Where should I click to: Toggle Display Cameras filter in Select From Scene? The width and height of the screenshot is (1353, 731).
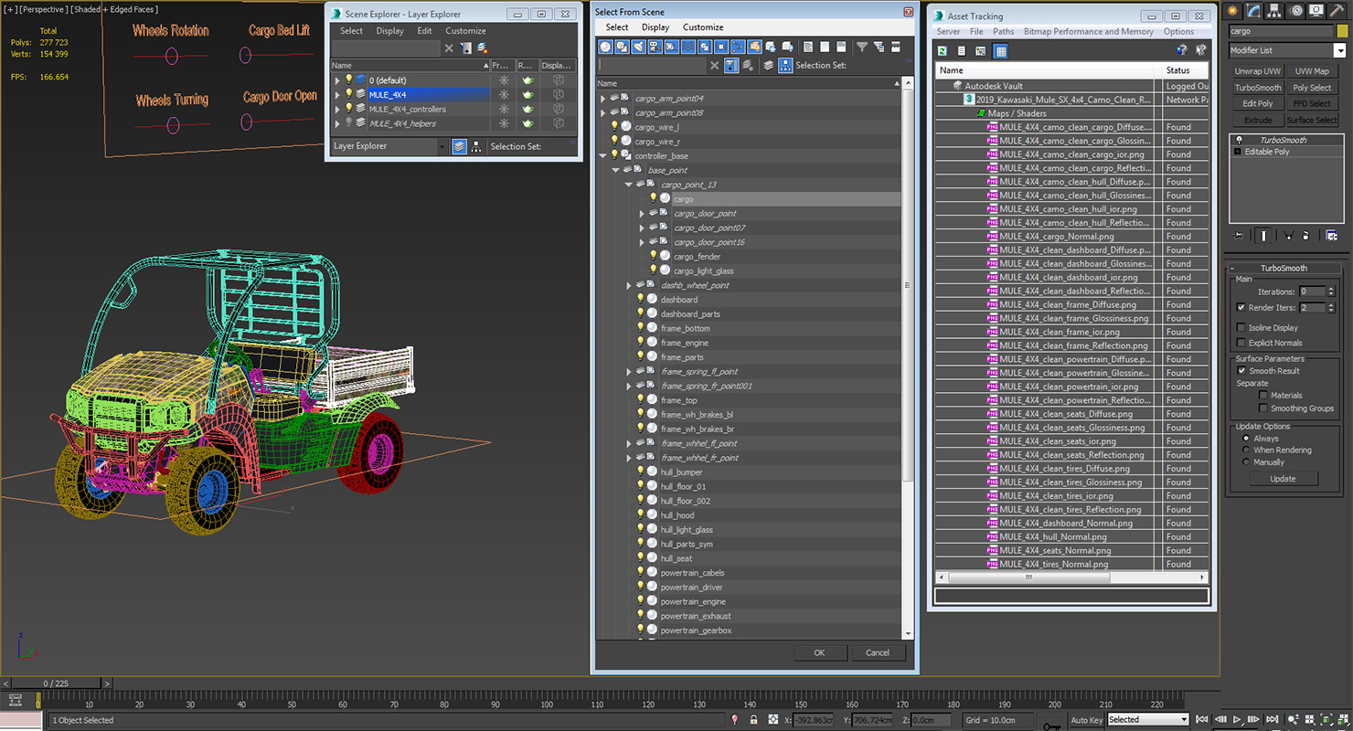tap(655, 47)
